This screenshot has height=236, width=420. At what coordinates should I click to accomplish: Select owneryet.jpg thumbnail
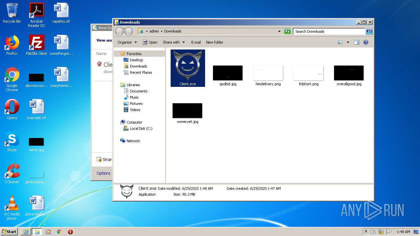pyautogui.click(x=188, y=113)
